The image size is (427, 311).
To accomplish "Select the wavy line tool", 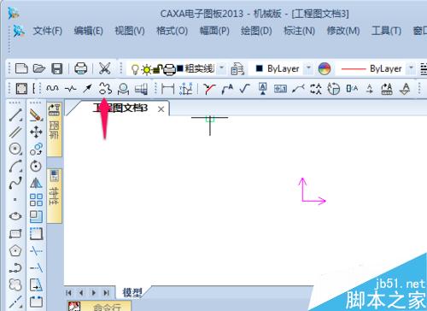I will (x=52, y=89).
